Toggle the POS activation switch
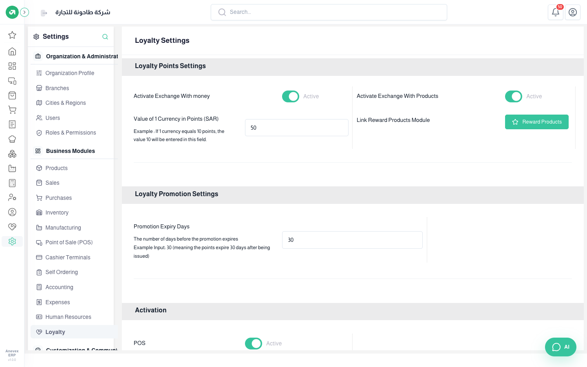This screenshot has height=367, width=587. click(254, 343)
